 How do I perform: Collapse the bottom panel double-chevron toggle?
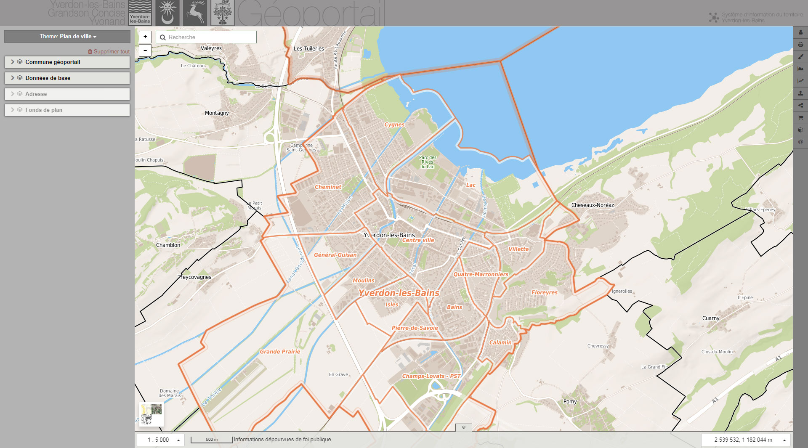tap(464, 427)
